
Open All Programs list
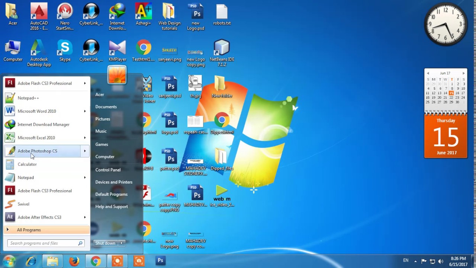47,230
